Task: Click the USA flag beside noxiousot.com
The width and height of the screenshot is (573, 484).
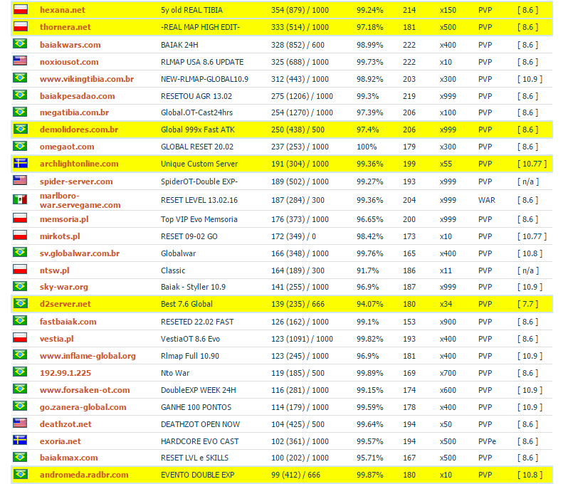Action: tap(20, 61)
